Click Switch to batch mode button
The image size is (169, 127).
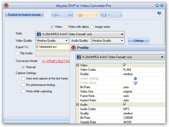[24, 15]
